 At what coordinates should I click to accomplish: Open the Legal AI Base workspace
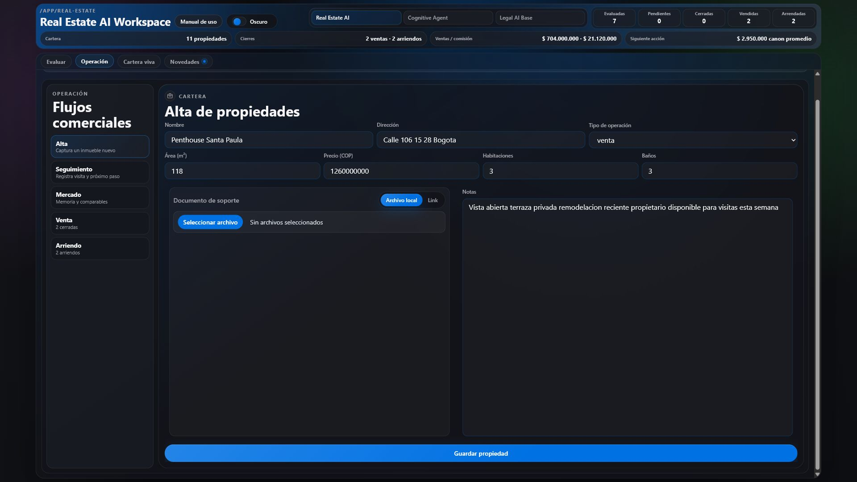tap(540, 18)
